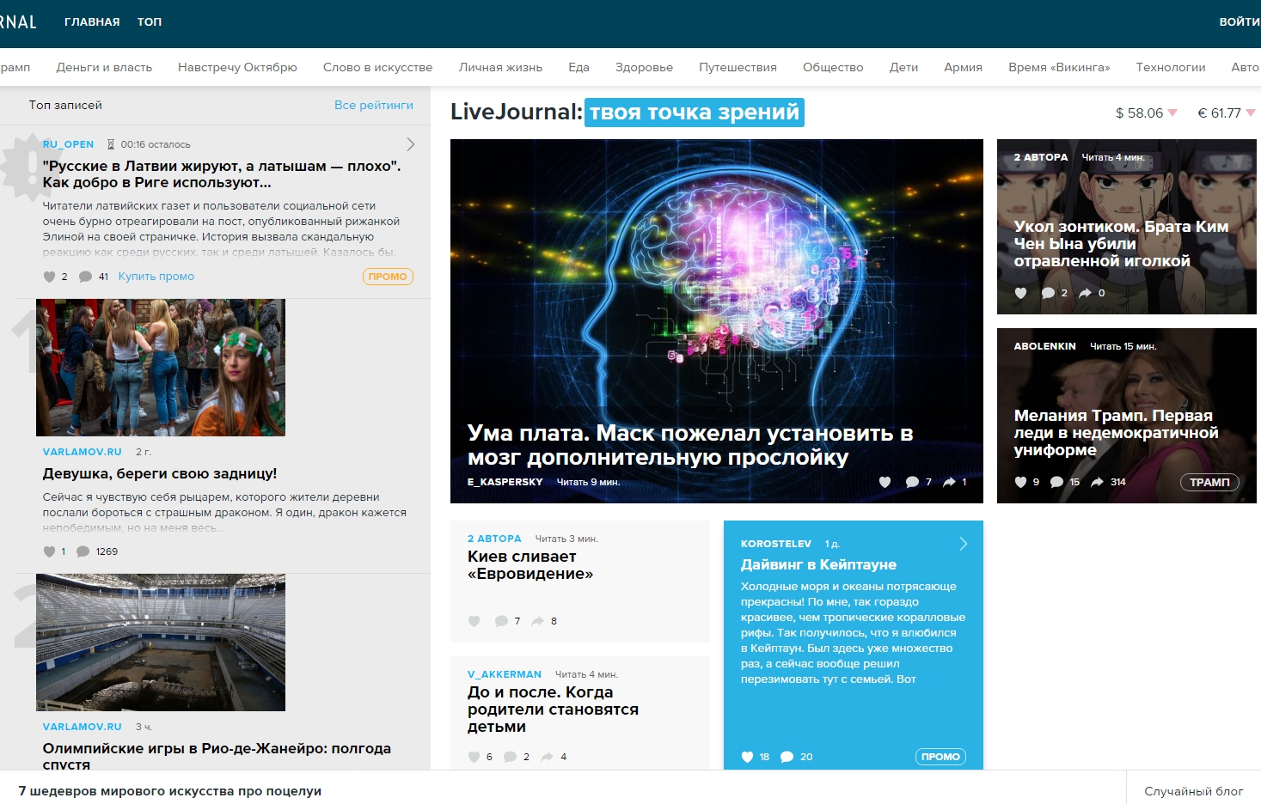The height and width of the screenshot is (804, 1261).
Task: Like 'Киев сливает Евровидение' post
Action: coord(474,621)
